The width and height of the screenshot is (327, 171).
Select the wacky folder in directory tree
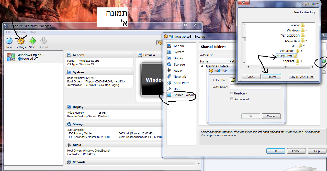pyautogui.click(x=298, y=25)
